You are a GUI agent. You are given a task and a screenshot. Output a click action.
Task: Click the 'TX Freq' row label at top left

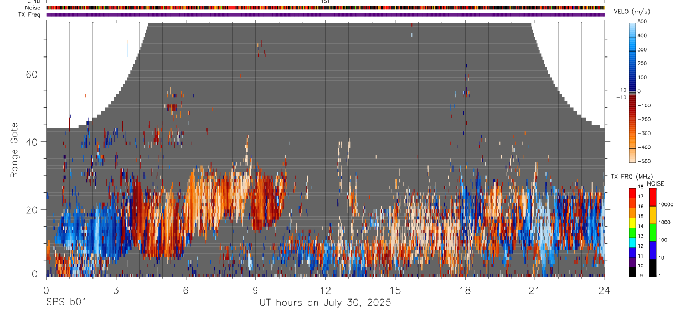tap(30, 14)
